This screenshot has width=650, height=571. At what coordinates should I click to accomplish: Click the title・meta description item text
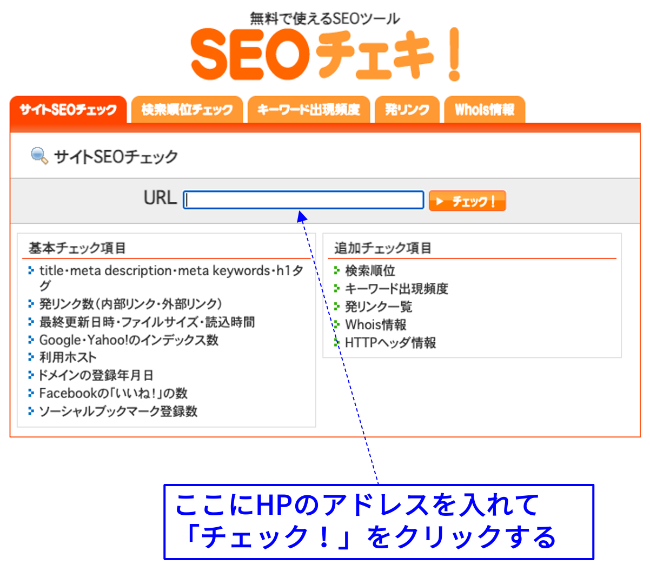pyautogui.click(x=171, y=277)
